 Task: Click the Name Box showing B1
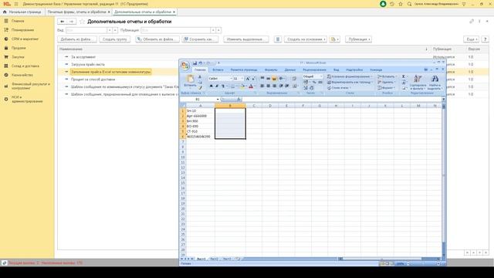tap(198, 100)
